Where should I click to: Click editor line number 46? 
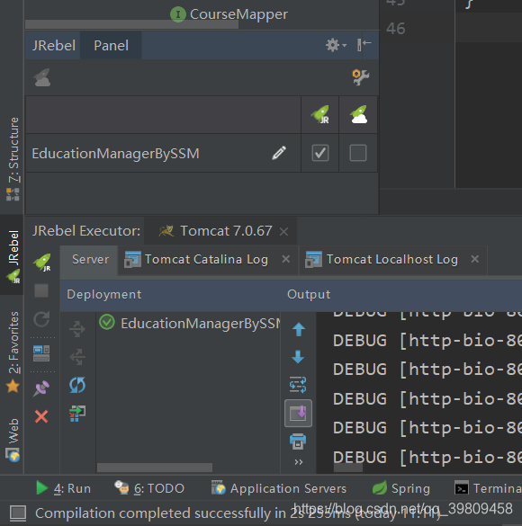396,29
